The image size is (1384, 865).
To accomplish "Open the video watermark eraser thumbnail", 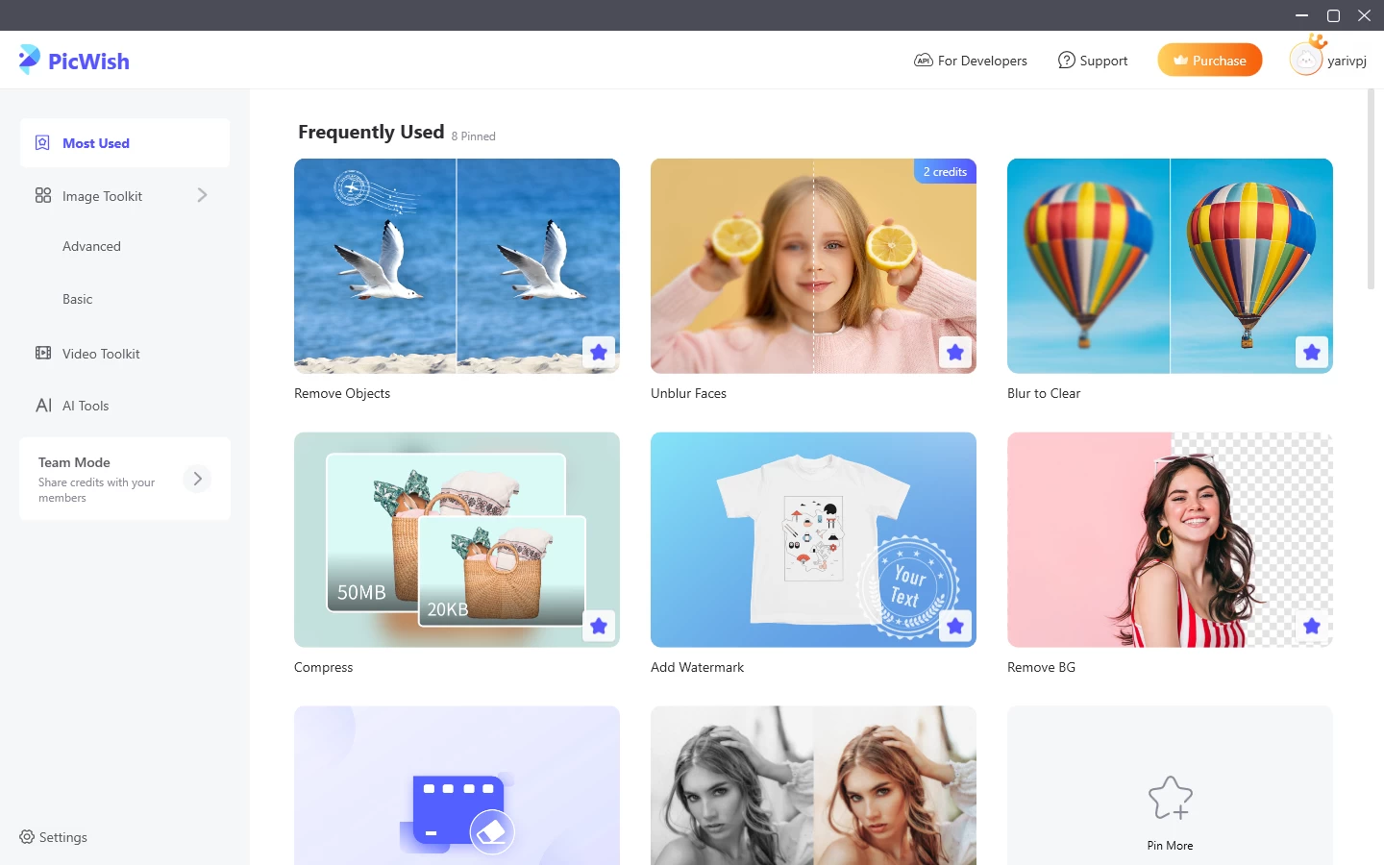I will coord(457,786).
